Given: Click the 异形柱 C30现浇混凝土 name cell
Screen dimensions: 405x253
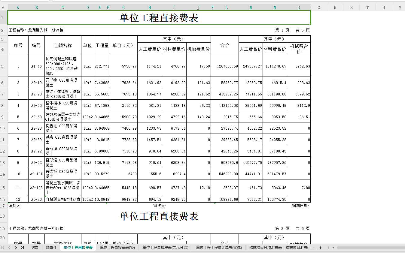Looking at the screenshot, I should [63, 83].
